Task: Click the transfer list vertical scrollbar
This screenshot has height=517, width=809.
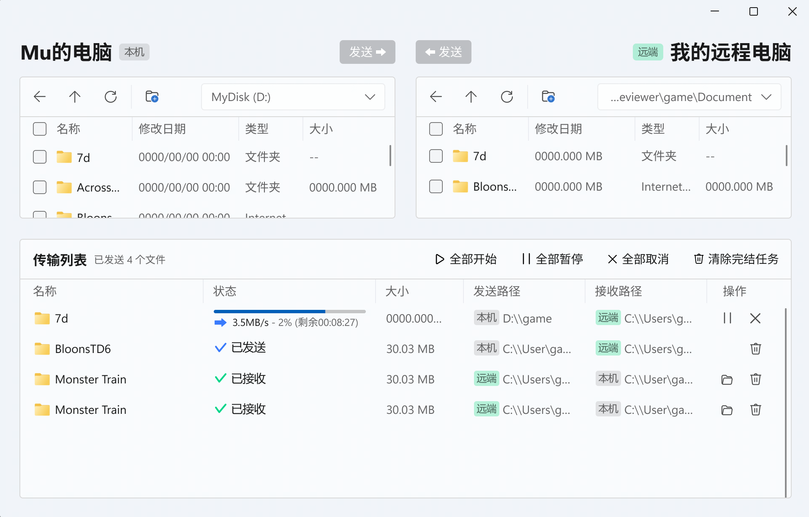Action: point(785,402)
